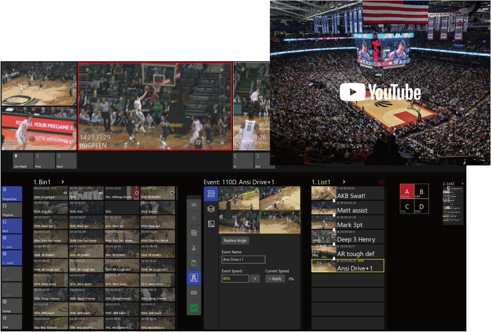Clear the Event Speed with the X button

[x=255, y=279]
